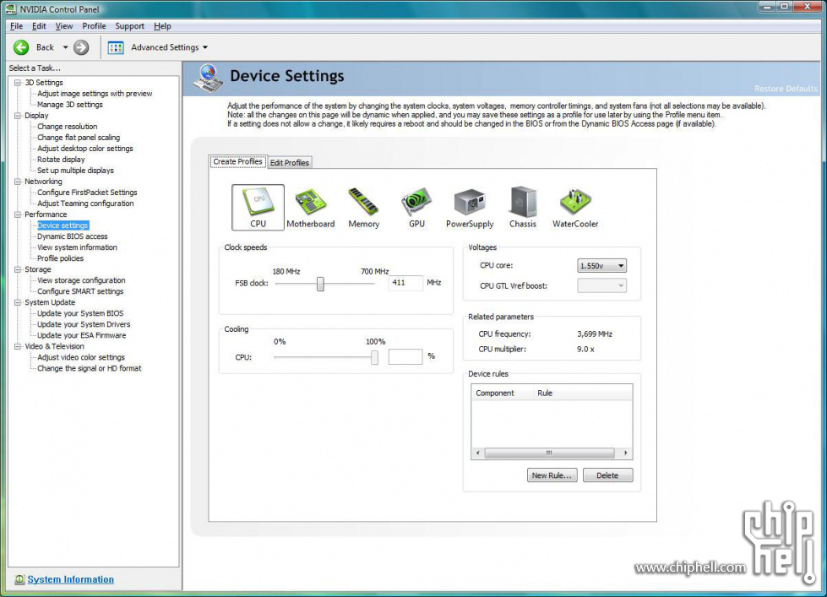Open the Advanced Settings dropdown

coord(205,47)
